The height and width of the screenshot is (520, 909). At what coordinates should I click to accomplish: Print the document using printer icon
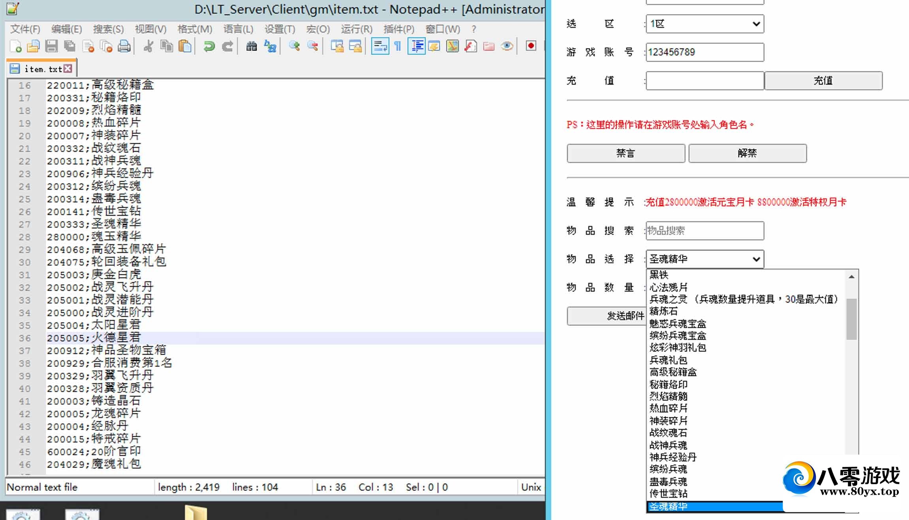(124, 46)
